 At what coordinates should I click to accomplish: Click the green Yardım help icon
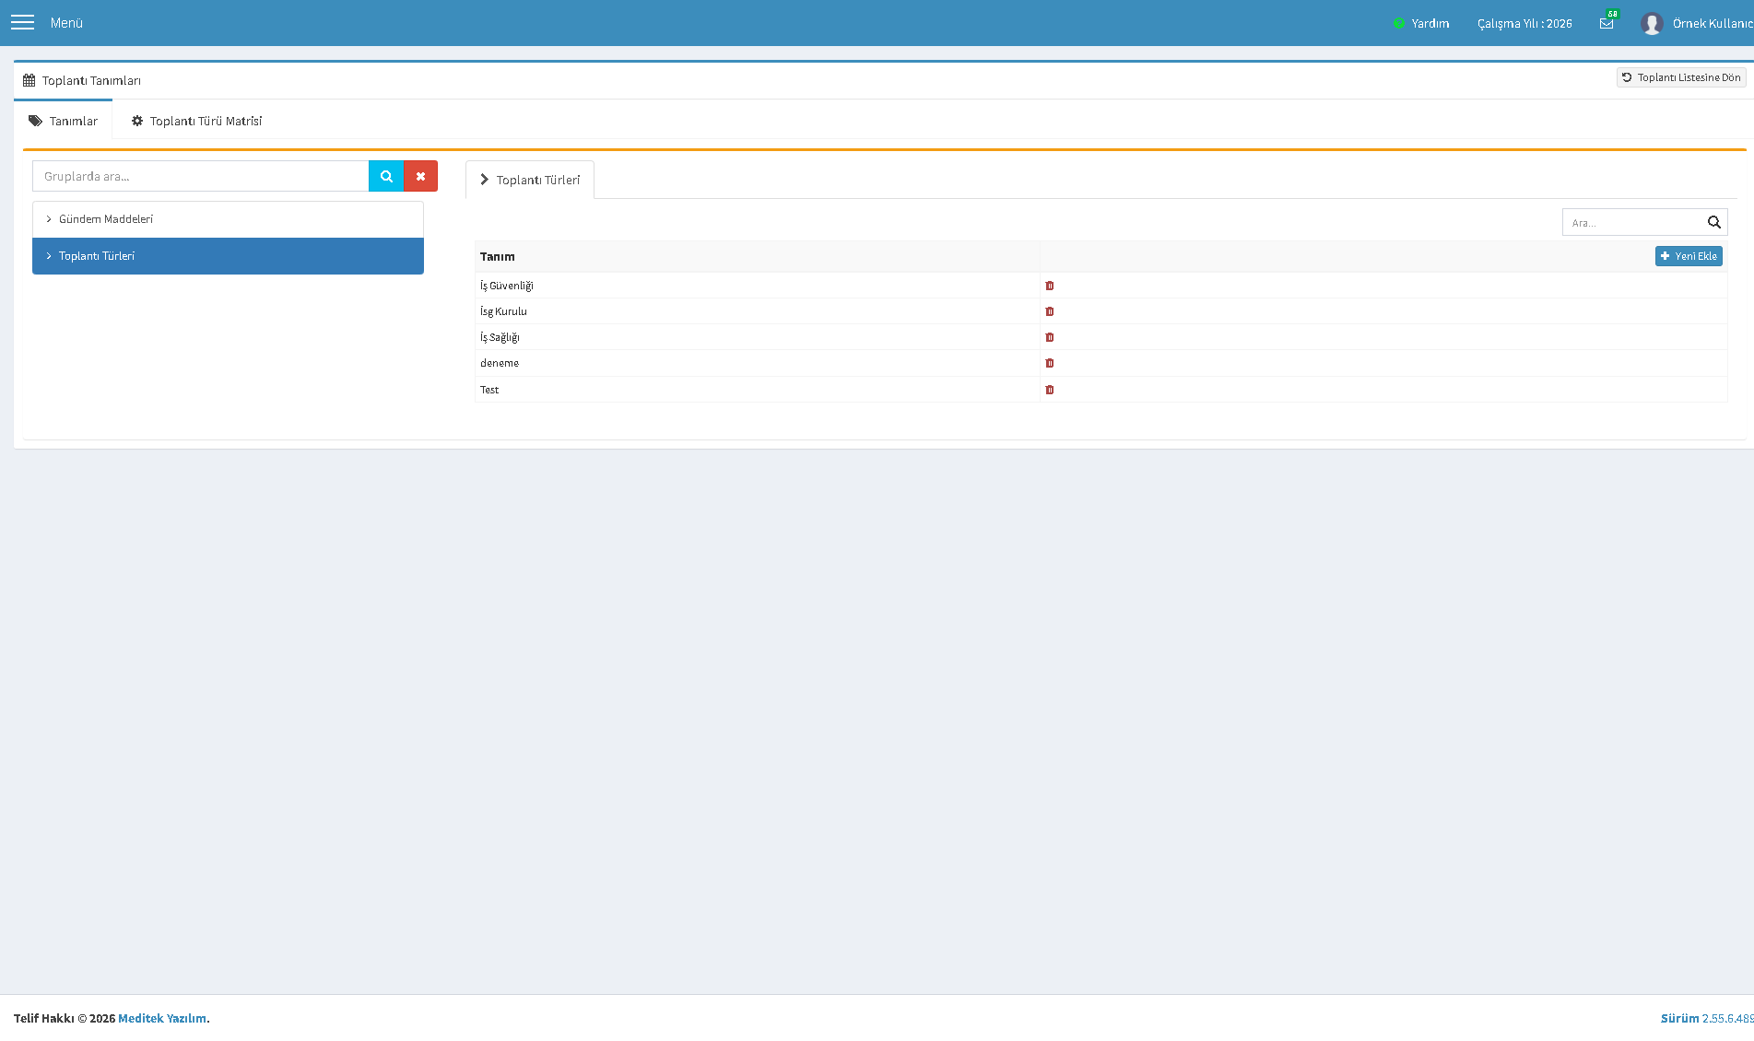click(x=1399, y=23)
